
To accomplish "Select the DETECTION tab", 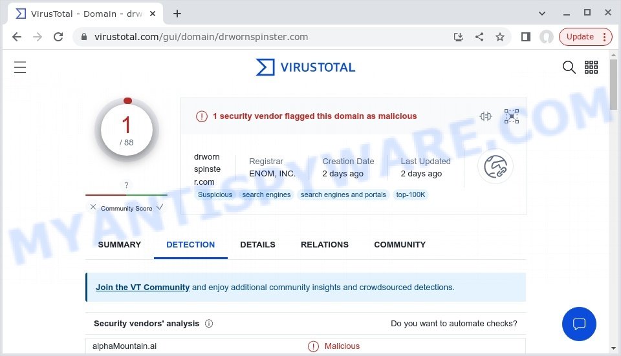I will click(190, 244).
